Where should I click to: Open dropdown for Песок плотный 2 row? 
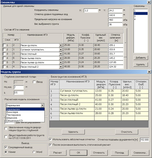60,67
